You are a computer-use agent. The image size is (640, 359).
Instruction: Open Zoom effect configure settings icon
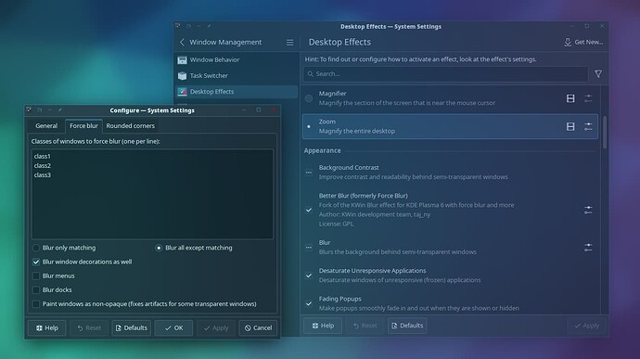click(588, 126)
